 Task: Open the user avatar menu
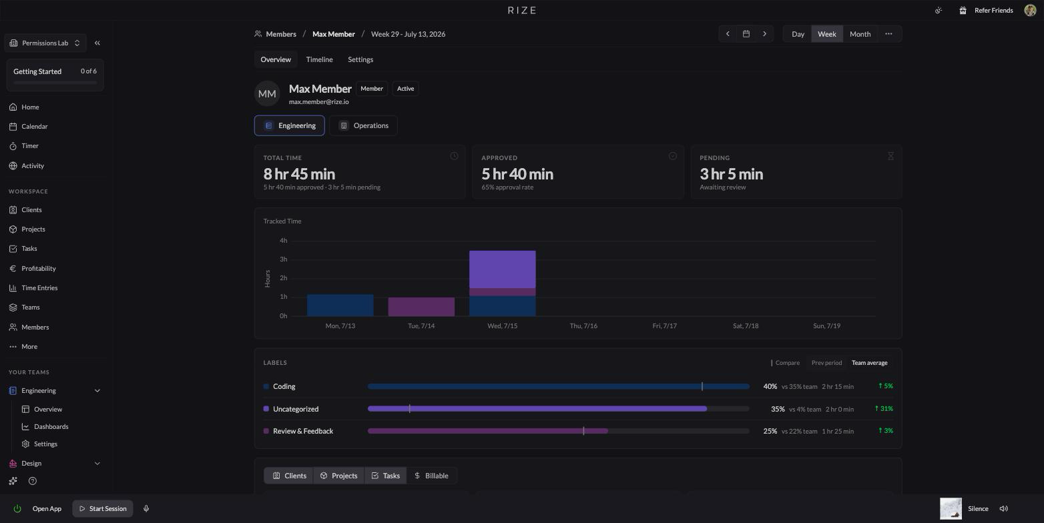pyautogui.click(x=1030, y=10)
